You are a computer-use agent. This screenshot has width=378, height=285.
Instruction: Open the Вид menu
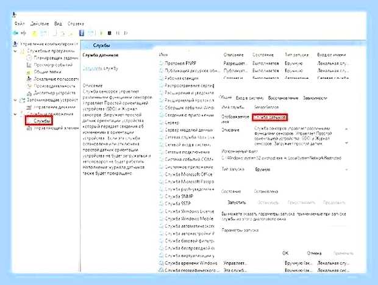pyautogui.click(x=58, y=24)
